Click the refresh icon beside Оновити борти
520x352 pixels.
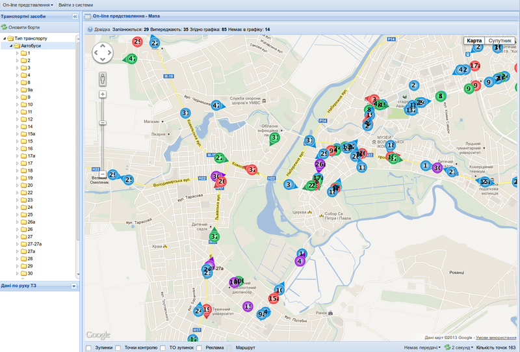(4, 27)
